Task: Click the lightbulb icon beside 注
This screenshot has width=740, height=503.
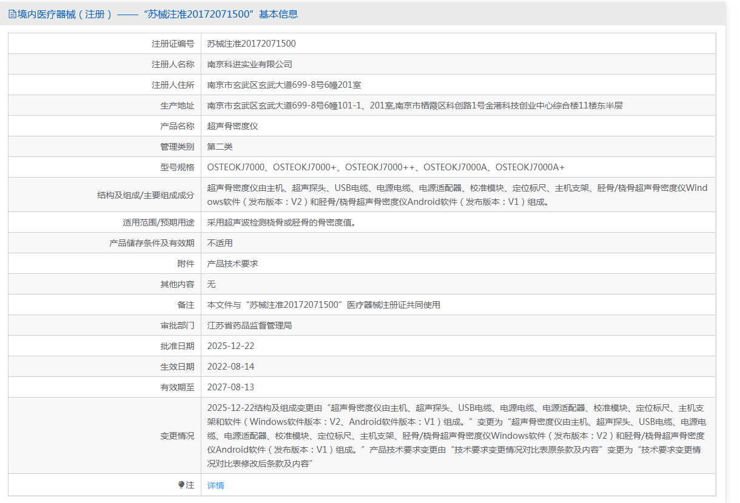Action: (181, 485)
